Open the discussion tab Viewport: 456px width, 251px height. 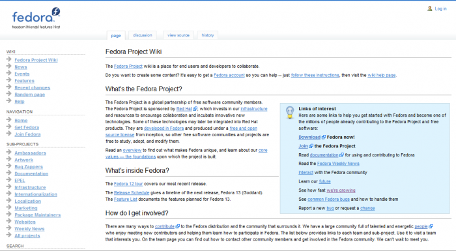pos(143,35)
